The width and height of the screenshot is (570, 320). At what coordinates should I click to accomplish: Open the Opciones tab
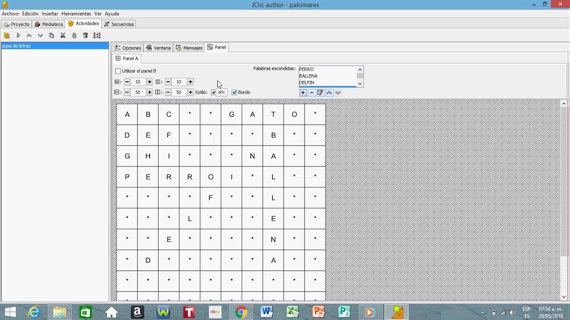[128, 48]
